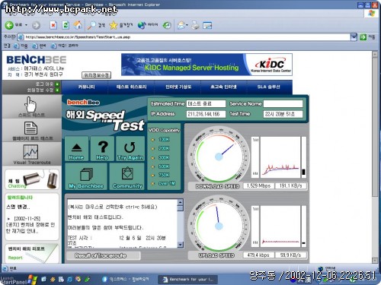Select the 500K VOD capability indicator
The width and height of the screenshot is (381, 285).
161,166
